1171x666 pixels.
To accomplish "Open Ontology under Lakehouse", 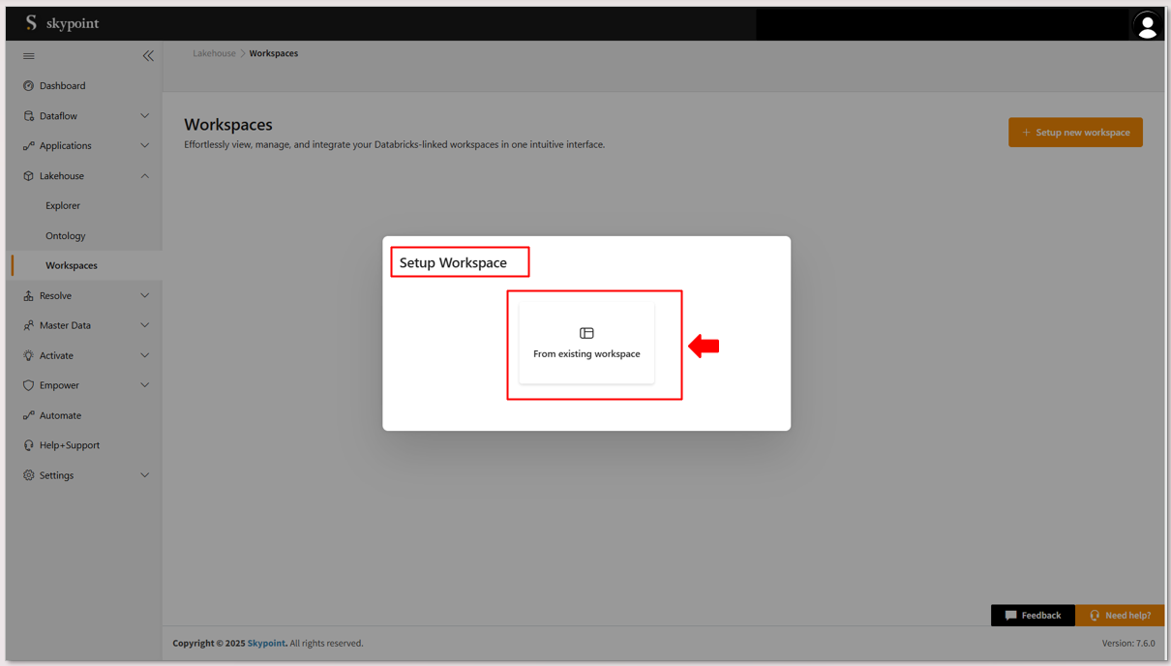I will [x=65, y=235].
